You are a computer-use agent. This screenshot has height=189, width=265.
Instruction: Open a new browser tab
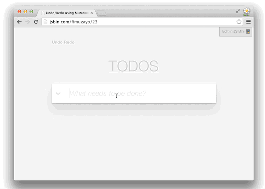(101, 13)
